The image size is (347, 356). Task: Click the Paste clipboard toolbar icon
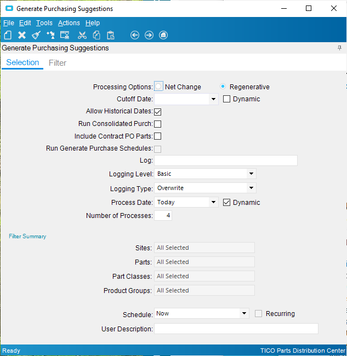[111, 35]
